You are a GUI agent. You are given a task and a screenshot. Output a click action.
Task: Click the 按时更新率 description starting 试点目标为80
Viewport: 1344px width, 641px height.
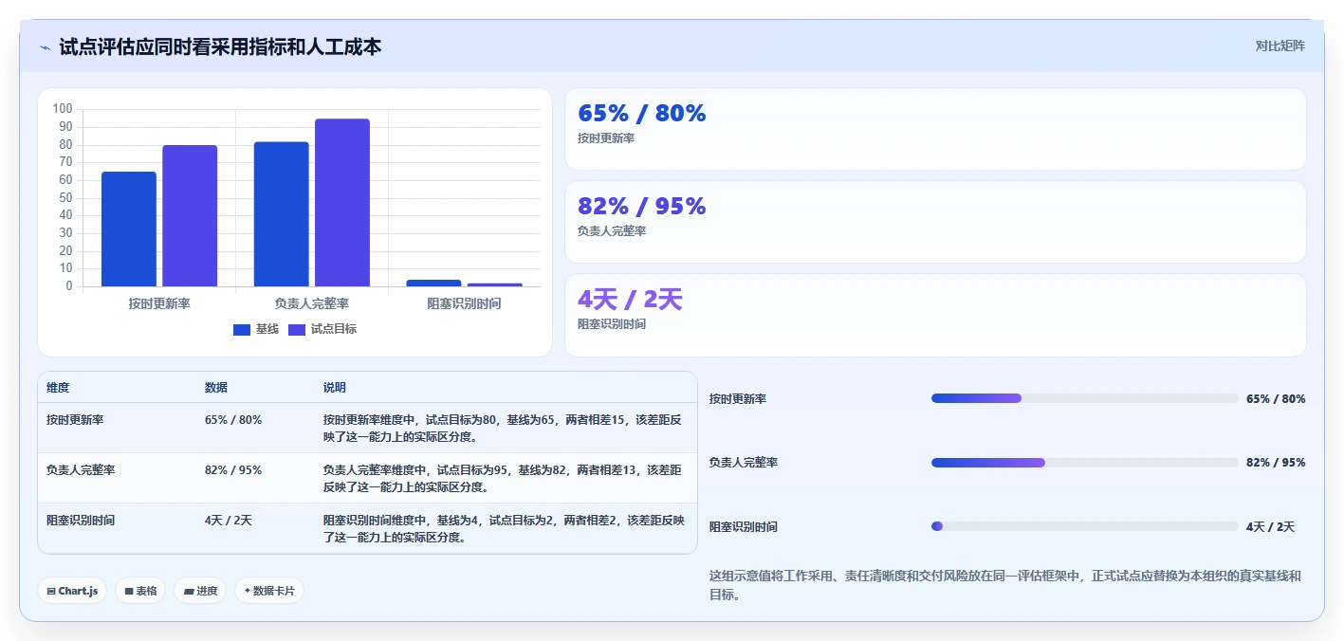pyautogui.click(x=503, y=428)
